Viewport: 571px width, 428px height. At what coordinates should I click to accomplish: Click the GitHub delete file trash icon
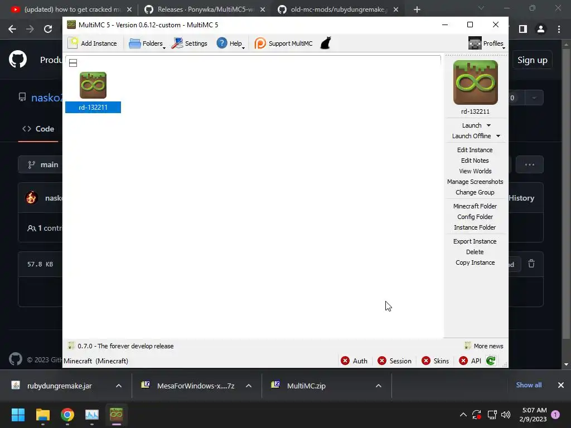tap(531, 264)
